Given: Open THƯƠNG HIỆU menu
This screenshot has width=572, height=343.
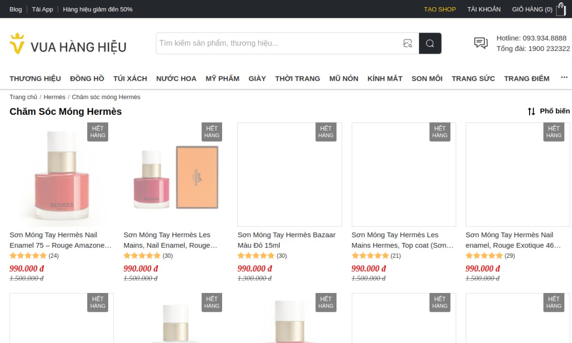Looking at the screenshot, I should [x=35, y=78].
